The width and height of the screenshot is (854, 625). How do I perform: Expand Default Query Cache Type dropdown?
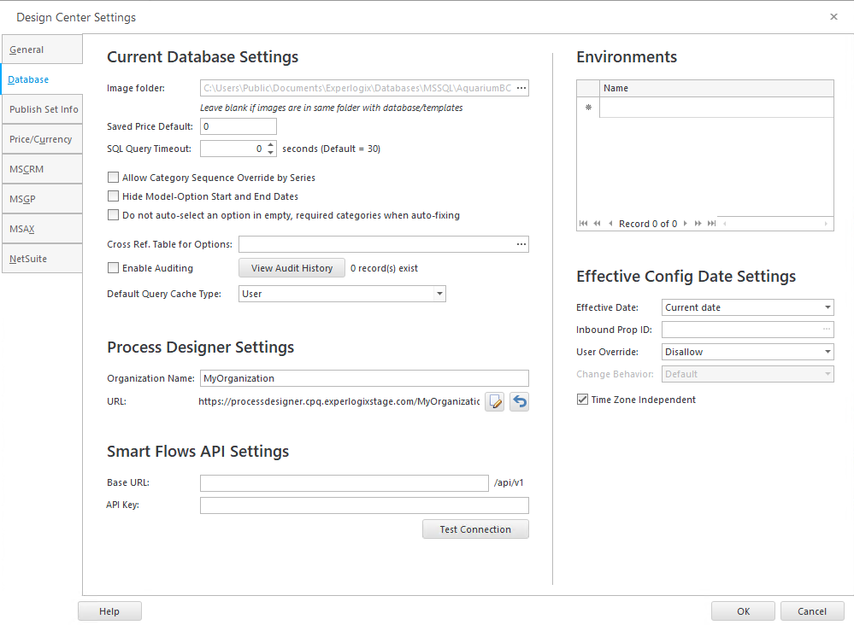click(x=439, y=294)
